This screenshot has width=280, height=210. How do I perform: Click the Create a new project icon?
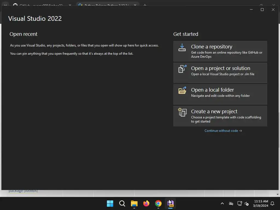(182, 112)
